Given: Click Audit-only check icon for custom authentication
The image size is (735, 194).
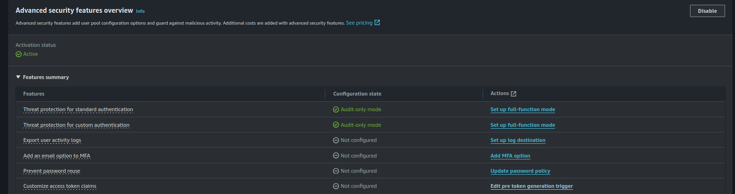Looking at the screenshot, I should [x=336, y=125].
